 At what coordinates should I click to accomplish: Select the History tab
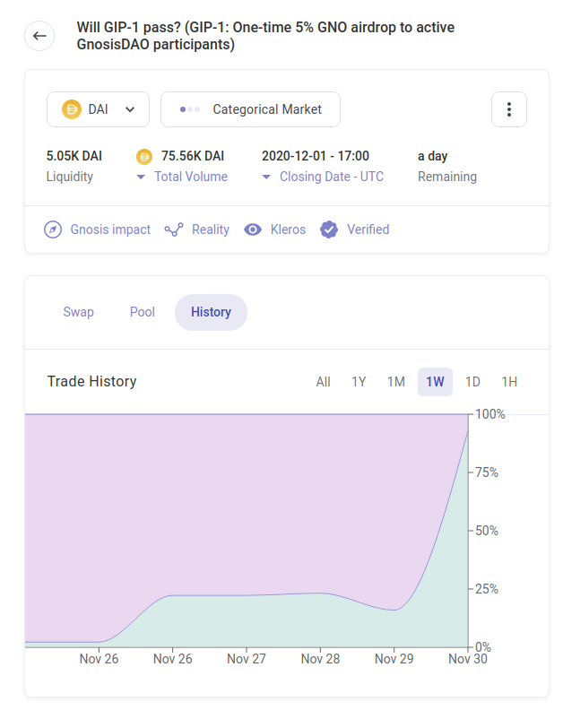click(x=211, y=312)
